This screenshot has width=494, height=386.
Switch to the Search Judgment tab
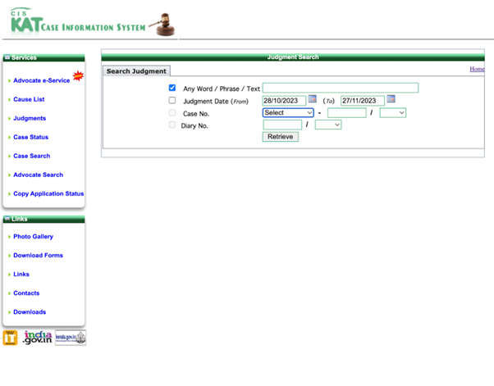137,71
